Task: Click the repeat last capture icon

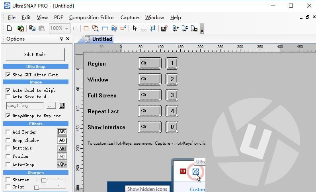Action: click(x=123, y=28)
